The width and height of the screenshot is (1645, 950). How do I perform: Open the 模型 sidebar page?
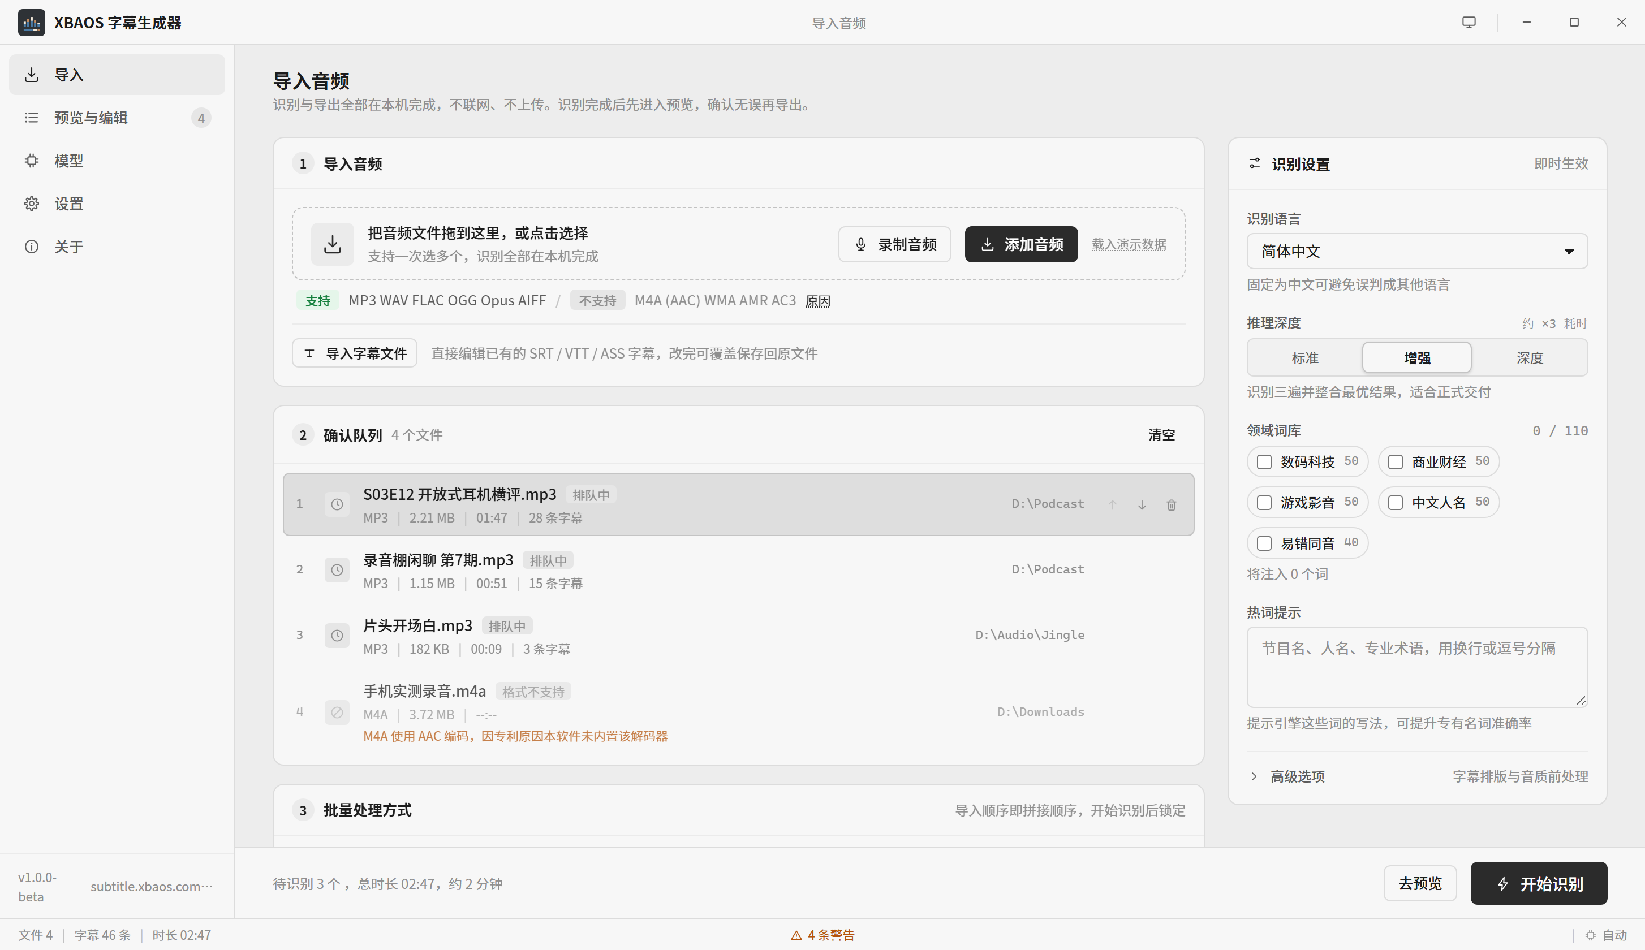[x=117, y=161]
